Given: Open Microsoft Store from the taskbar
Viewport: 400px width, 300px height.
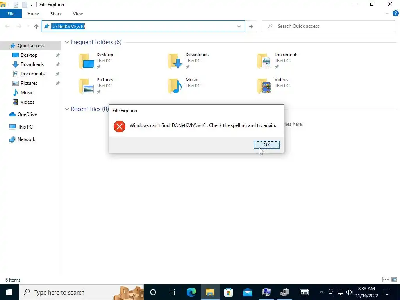Looking at the screenshot, I should point(229,292).
